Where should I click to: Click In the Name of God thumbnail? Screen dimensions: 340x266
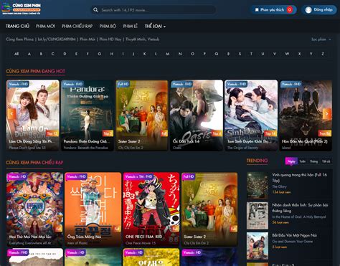pos(258,216)
